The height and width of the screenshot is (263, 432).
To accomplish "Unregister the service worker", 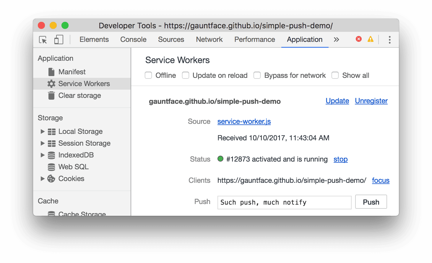I will [371, 101].
